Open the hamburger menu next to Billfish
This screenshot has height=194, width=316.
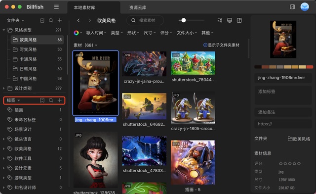coord(56,7)
